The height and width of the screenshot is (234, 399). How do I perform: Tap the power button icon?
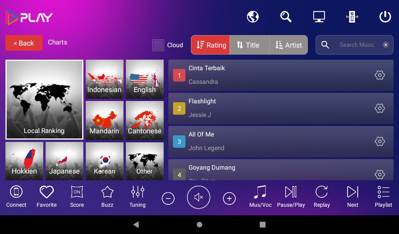point(385,17)
